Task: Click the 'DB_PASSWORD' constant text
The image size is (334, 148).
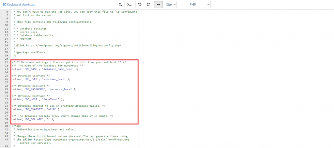Action: pos(35,89)
